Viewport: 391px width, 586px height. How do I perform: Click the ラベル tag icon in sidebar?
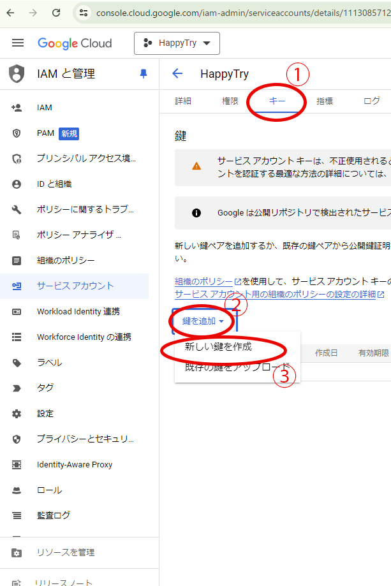point(17,363)
